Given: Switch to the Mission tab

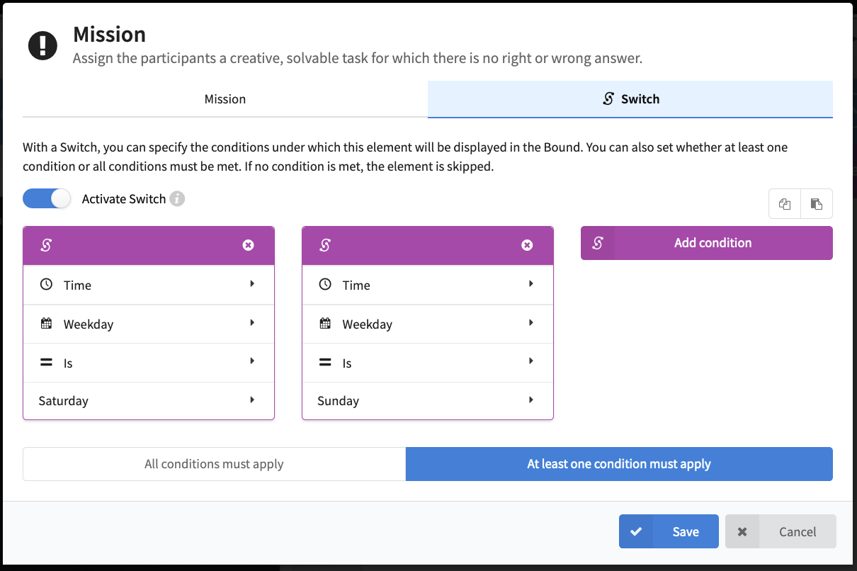Looking at the screenshot, I should pyautogui.click(x=225, y=99).
